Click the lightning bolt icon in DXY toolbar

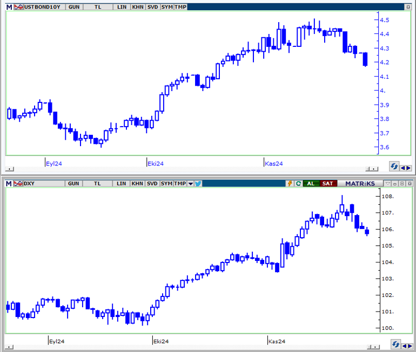tap(290, 184)
